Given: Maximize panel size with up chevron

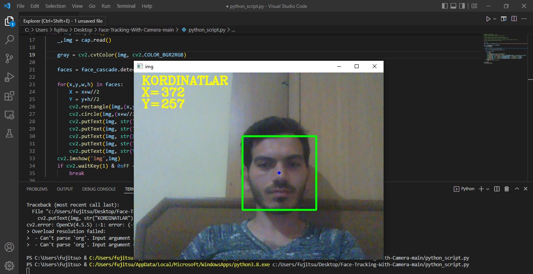Looking at the screenshot, I should tap(517, 189).
